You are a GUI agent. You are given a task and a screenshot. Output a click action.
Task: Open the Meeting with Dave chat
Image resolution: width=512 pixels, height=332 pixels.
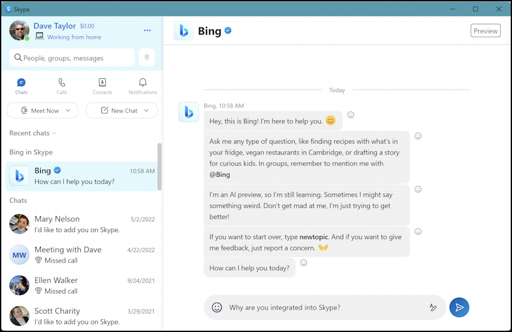(x=82, y=254)
